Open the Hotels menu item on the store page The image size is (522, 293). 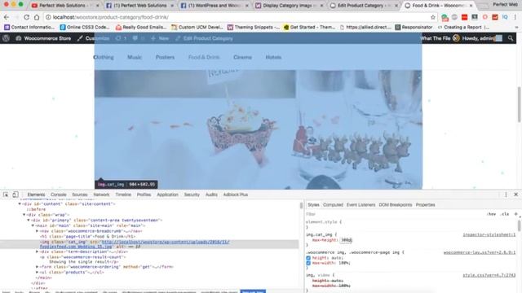pos(273,57)
